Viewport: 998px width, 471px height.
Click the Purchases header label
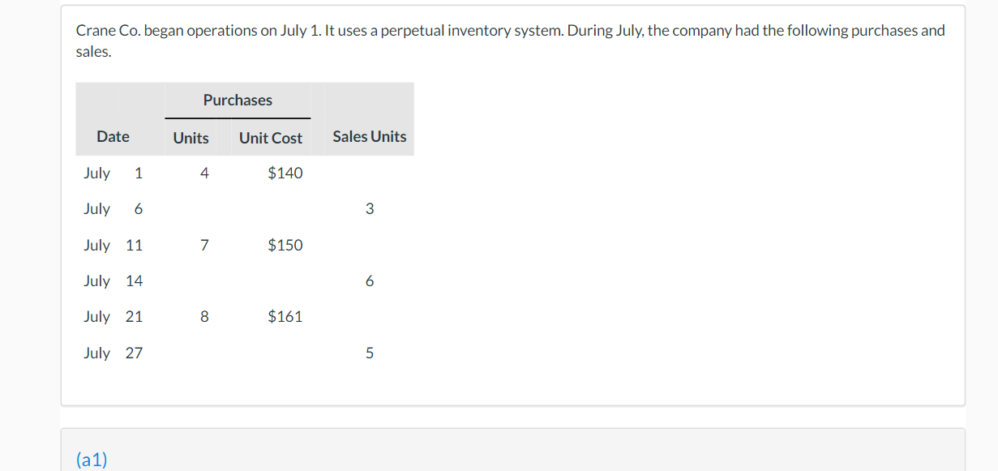tap(238, 101)
